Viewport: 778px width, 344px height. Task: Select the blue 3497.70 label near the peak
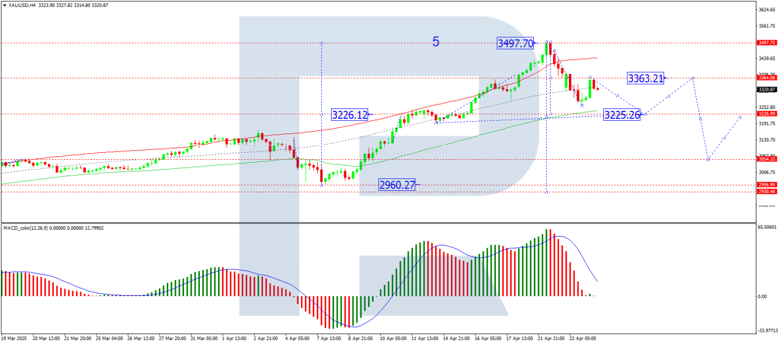515,43
